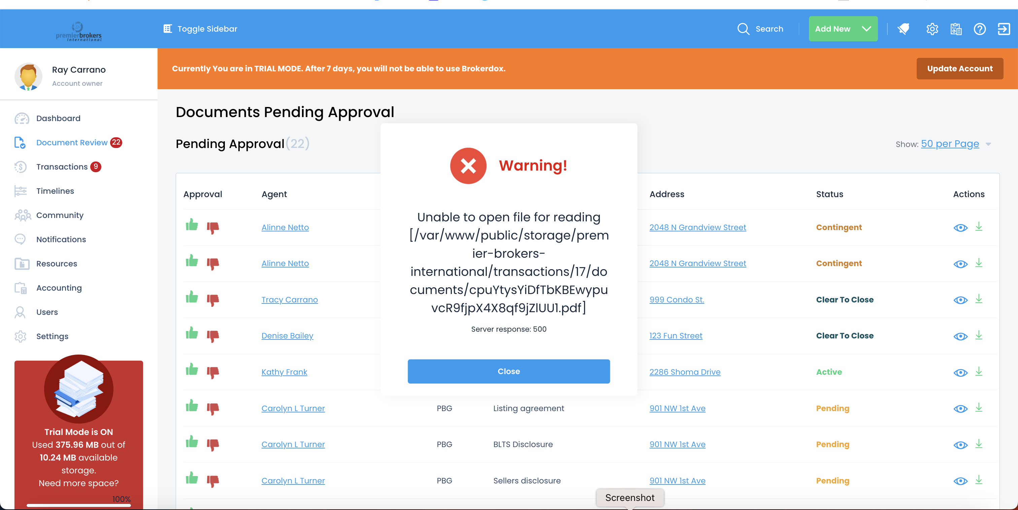Click the stacked documents Trial Mode illustration
Image resolution: width=1018 pixels, height=510 pixels.
pos(79,389)
